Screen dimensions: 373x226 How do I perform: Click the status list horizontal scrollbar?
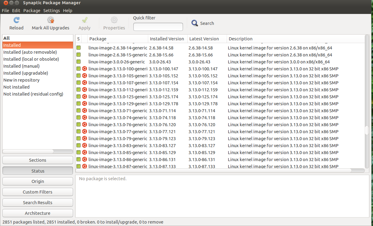point(28,151)
